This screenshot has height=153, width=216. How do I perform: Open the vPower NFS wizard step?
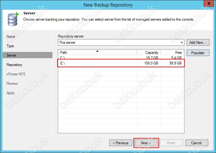coord(17,74)
